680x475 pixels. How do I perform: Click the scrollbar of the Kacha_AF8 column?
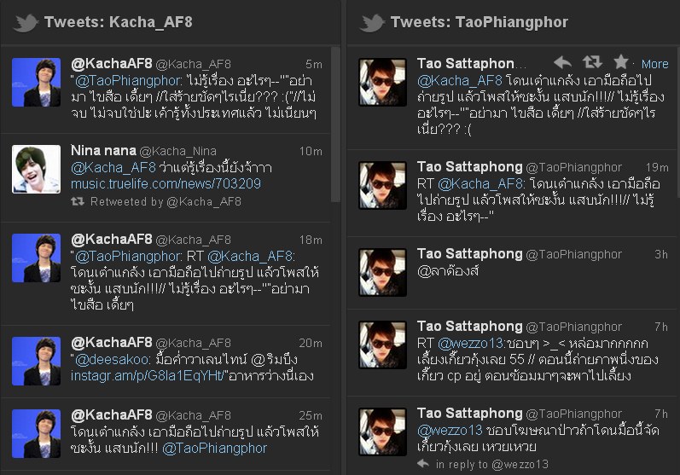coord(335,125)
